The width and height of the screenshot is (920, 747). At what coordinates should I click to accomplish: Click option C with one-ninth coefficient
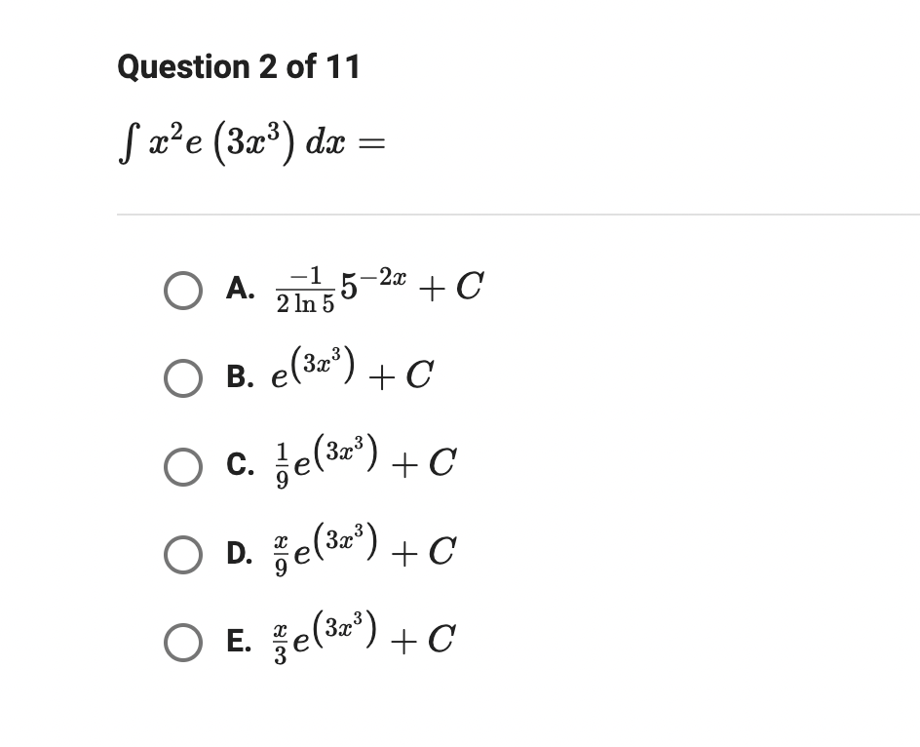pyautogui.click(x=361, y=461)
